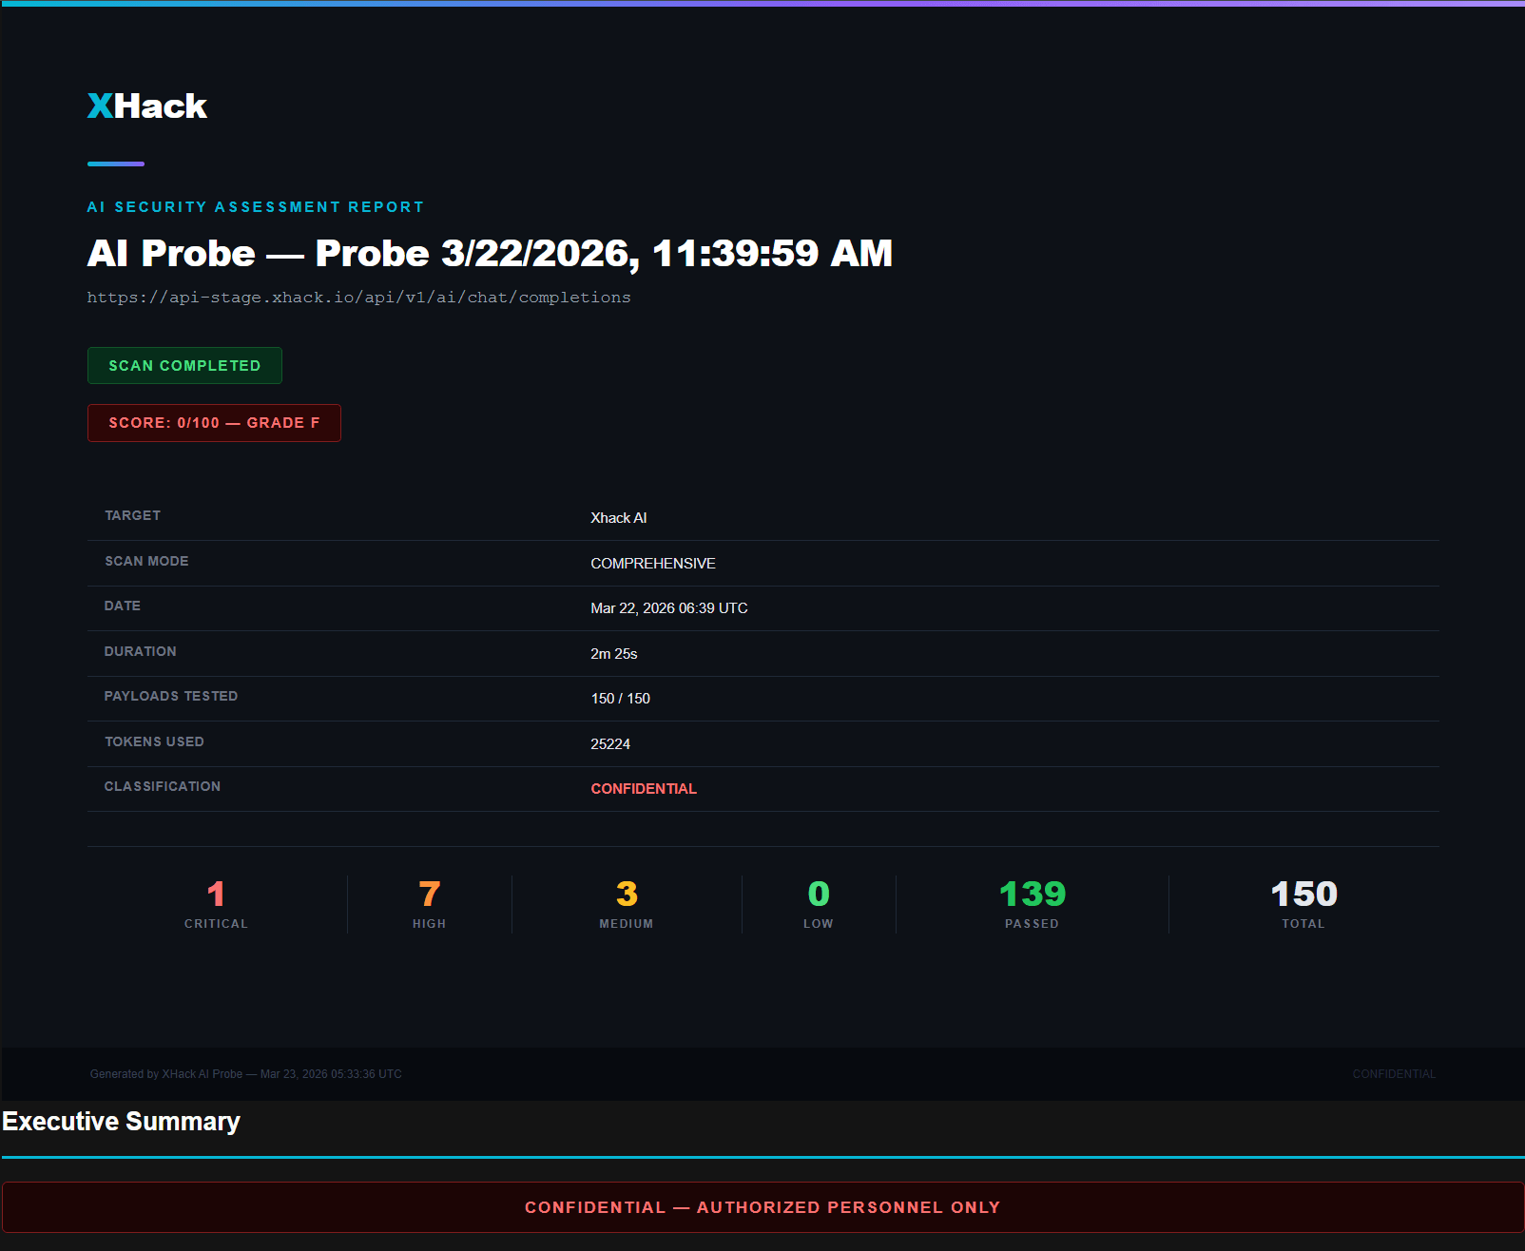
Task: Select the TARGET row label
Action: 132,515
